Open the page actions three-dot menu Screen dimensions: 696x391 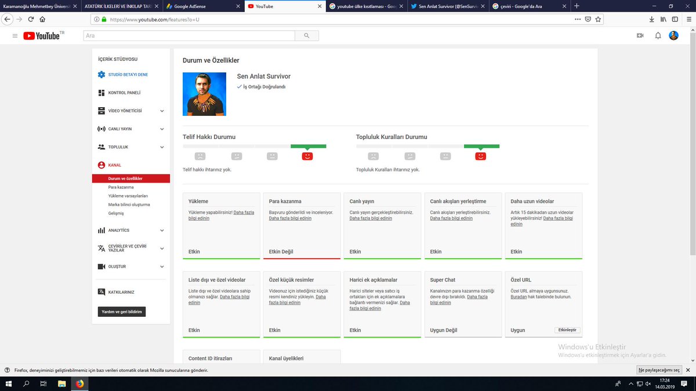pos(577,19)
